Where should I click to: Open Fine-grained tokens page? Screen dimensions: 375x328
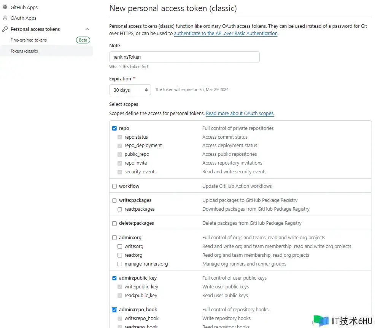click(x=29, y=40)
